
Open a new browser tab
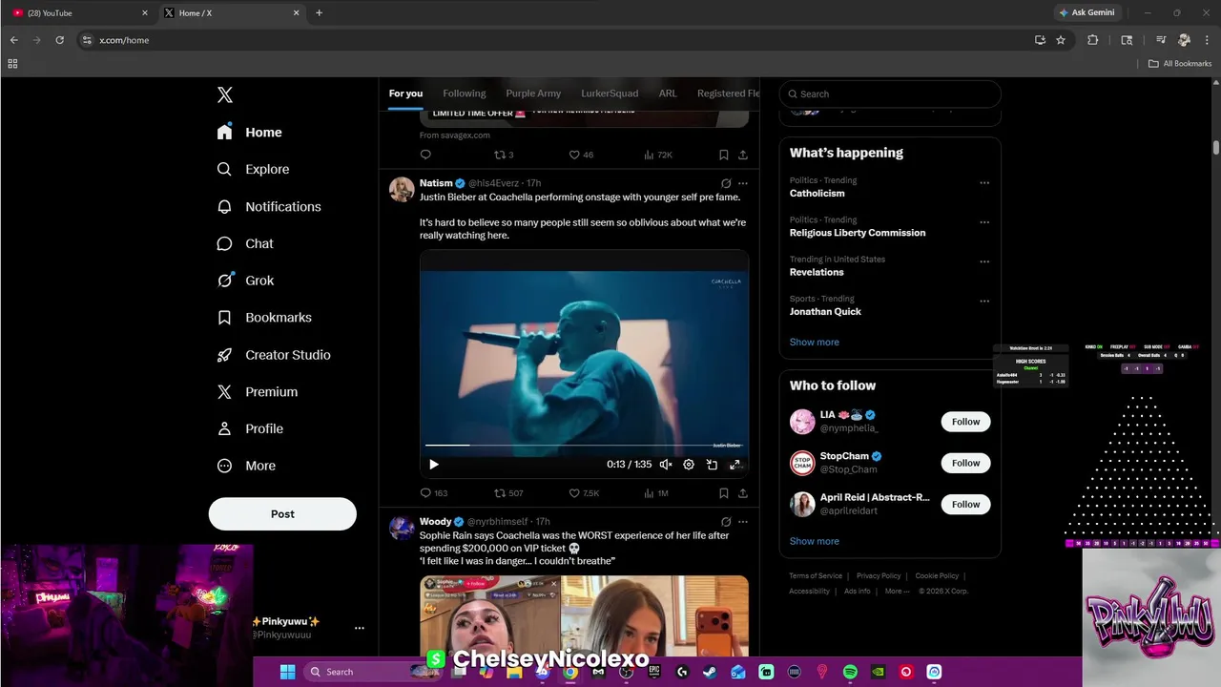(319, 12)
